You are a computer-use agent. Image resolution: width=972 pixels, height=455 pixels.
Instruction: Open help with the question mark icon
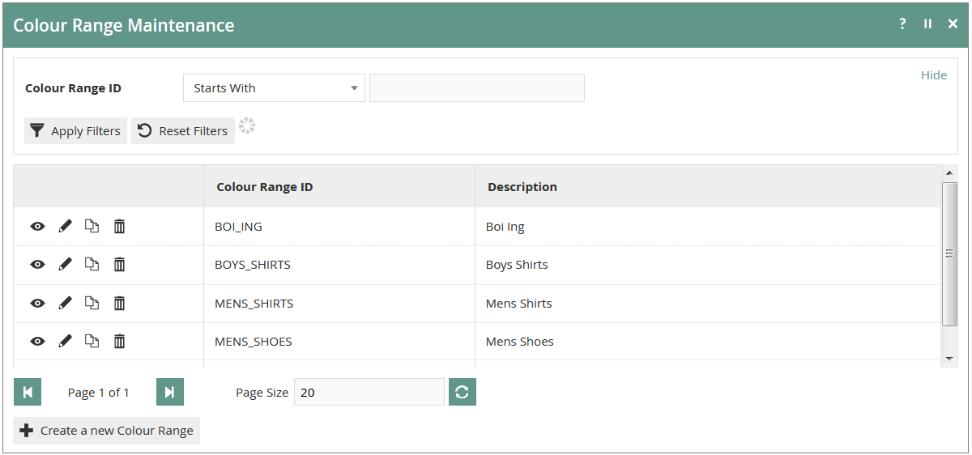click(x=902, y=24)
